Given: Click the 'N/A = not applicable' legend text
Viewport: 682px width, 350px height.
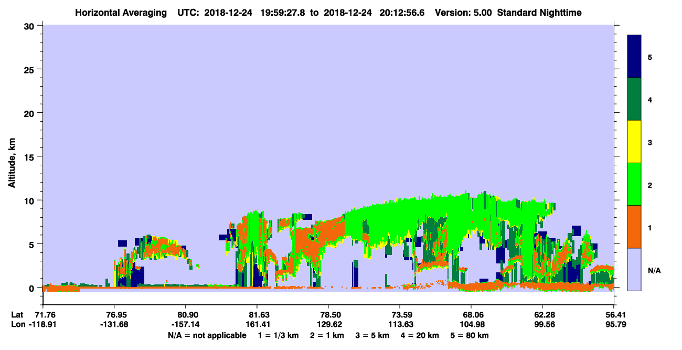Looking at the screenshot, I should click(207, 335).
